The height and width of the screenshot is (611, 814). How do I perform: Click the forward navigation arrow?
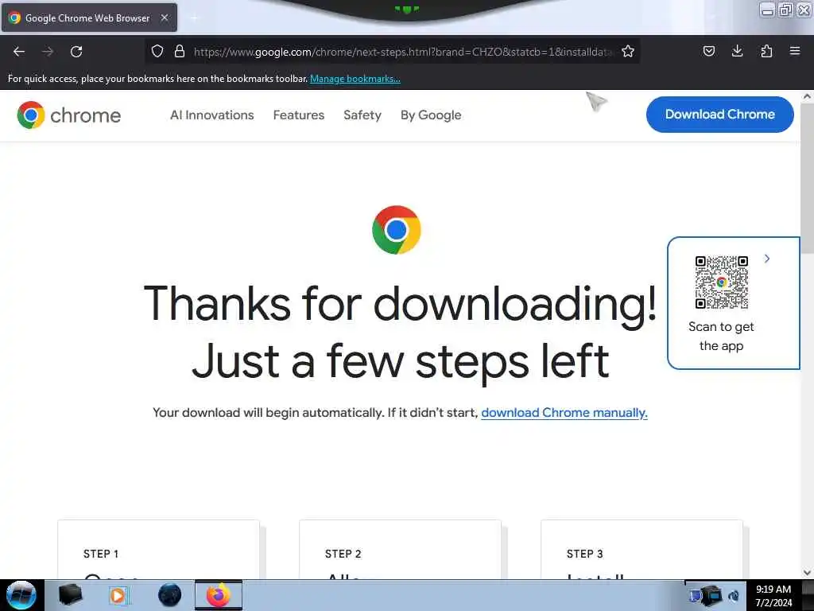[48, 52]
